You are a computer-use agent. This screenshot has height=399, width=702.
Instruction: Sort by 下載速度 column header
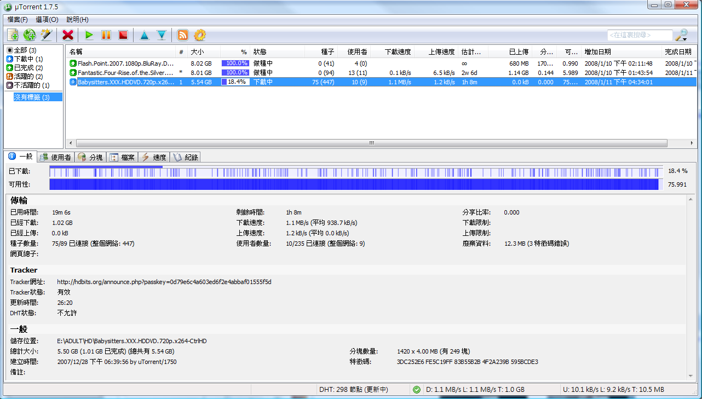click(392, 52)
